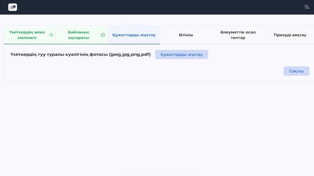Click the checkmark on Үміткердің жеке мәліметі tab
314x176 pixels.
51,35
